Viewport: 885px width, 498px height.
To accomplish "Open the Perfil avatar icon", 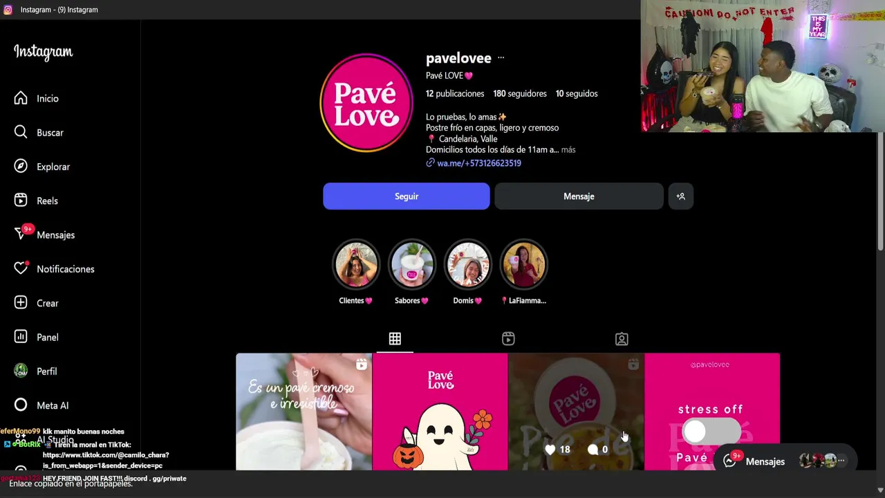I will click(21, 371).
